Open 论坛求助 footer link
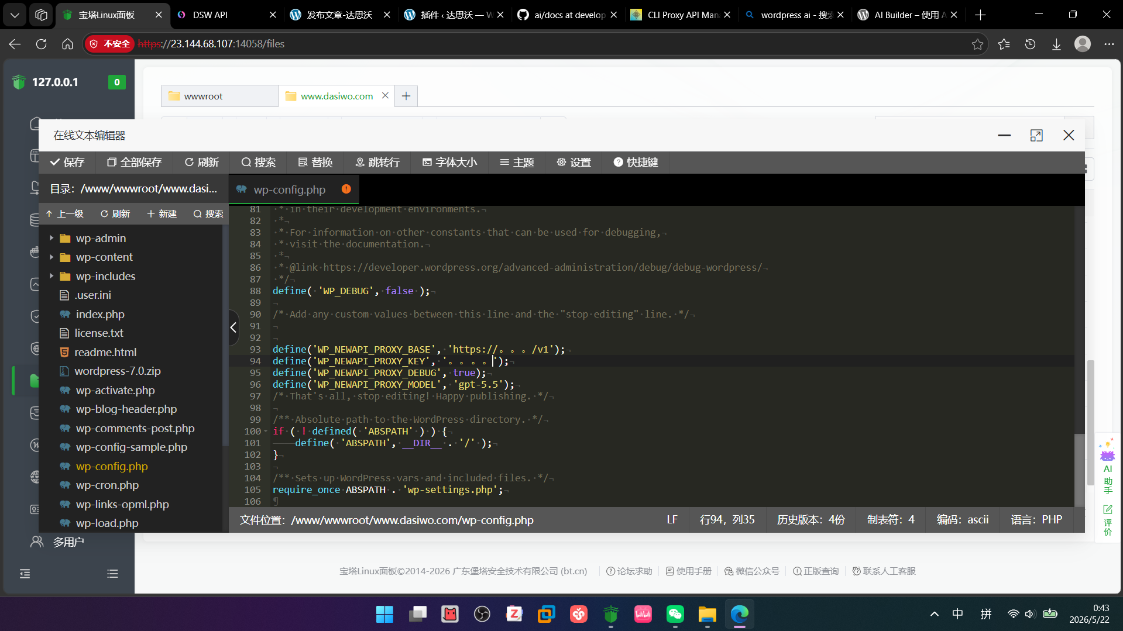The image size is (1123, 631). (x=629, y=571)
